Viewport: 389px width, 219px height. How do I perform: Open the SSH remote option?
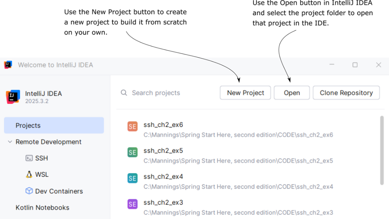coord(41,158)
